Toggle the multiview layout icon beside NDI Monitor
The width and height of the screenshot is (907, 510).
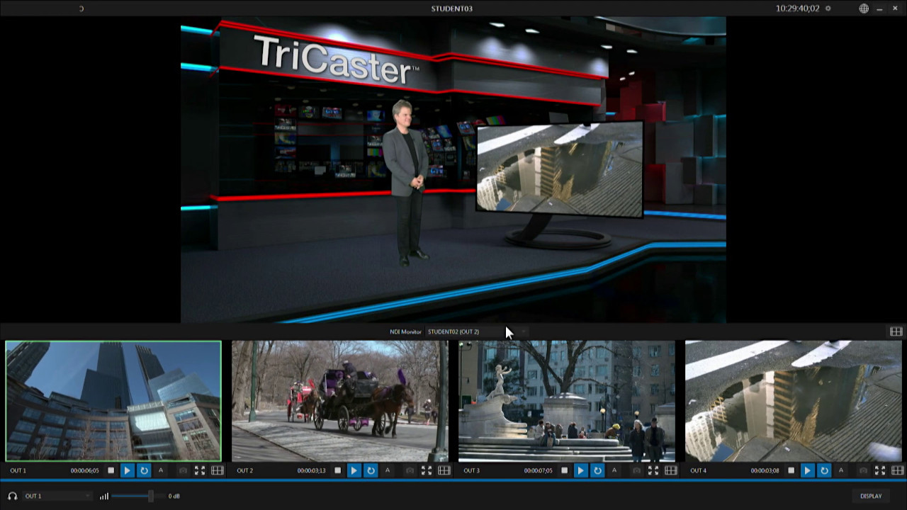[x=896, y=331]
